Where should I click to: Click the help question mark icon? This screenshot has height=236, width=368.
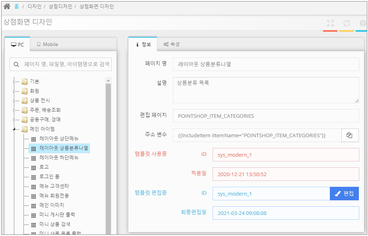(362, 23)
